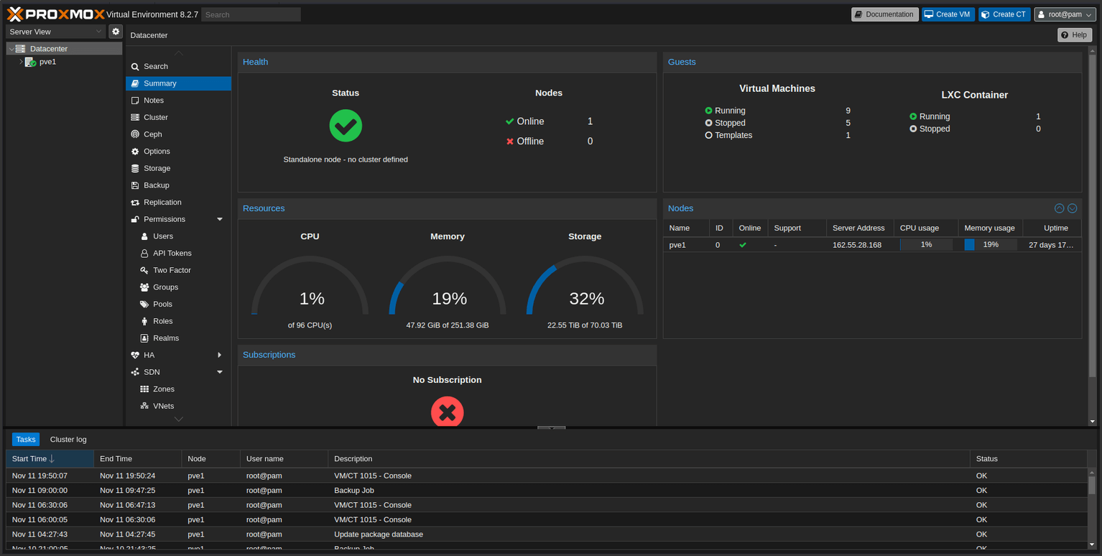This screenshot has width=1102, height=556.
Task: Click the Backup floppy icon in sidebar
Action: 135,185
